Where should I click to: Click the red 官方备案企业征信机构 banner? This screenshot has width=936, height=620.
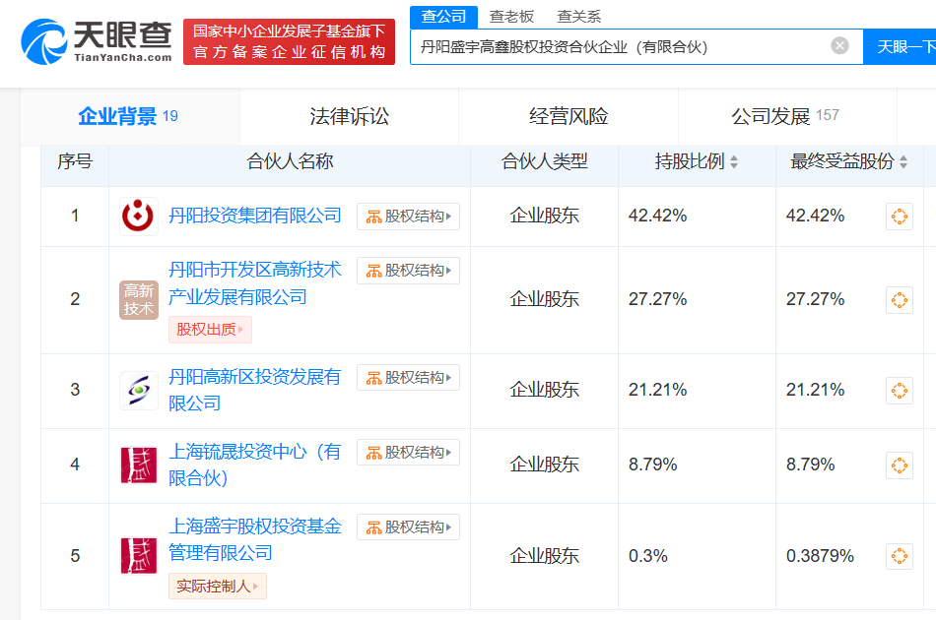(x=289, y=41)
